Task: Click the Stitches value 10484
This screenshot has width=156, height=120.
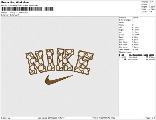Action: 152,2
